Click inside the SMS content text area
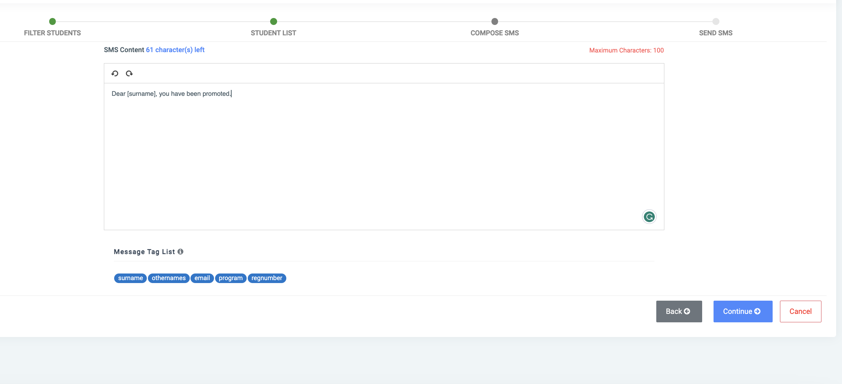Screen dimensions: 842x384 384,156
